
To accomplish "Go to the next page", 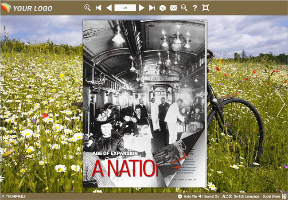I will tap(142, 8).
